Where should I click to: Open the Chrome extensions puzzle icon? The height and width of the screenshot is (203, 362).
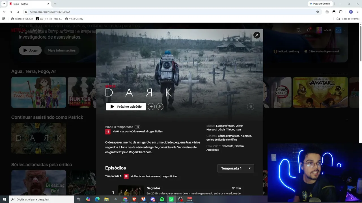341,12
